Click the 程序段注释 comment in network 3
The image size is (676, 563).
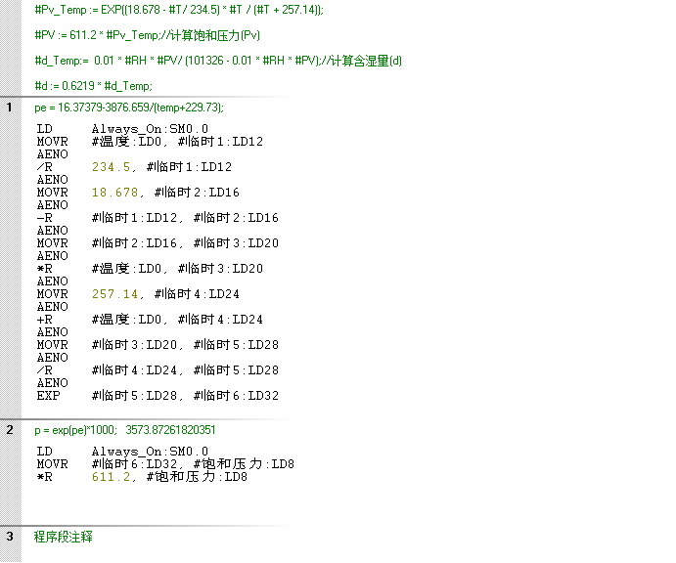click(x=64, y=537)
